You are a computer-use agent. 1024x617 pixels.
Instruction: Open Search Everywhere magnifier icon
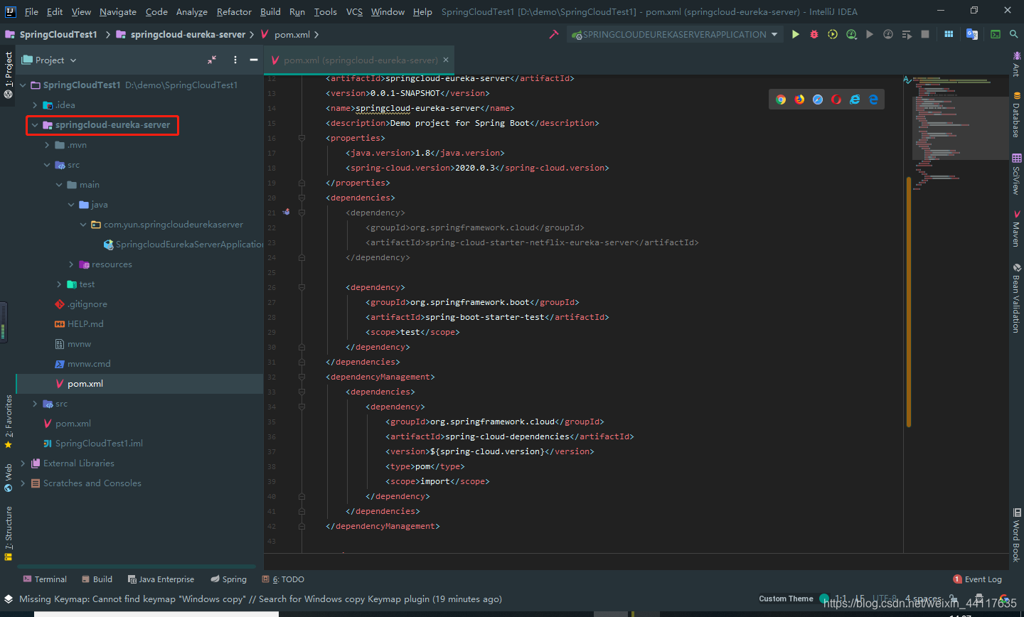point(1013,34)
